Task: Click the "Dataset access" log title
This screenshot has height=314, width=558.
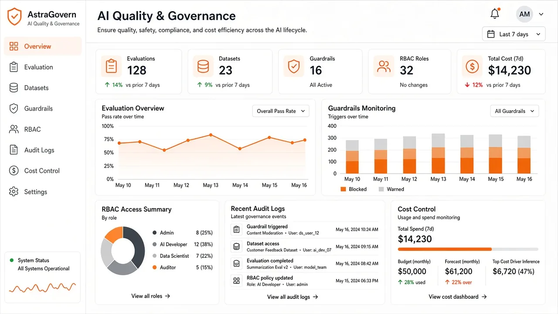Action: 263,244
